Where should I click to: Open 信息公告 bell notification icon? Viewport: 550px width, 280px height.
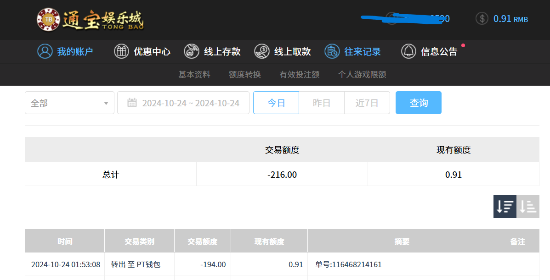click(x=408, y=51)
